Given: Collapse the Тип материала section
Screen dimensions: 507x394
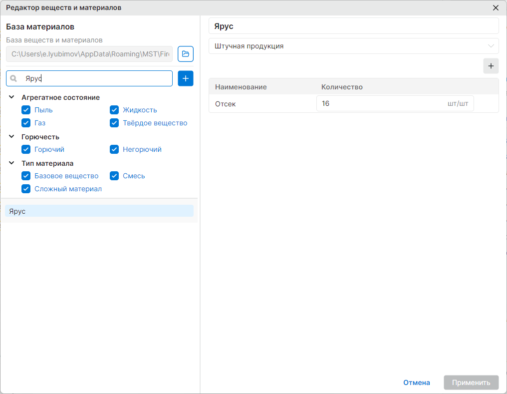Looking at the screenshot, I should [x=11, y=163].
